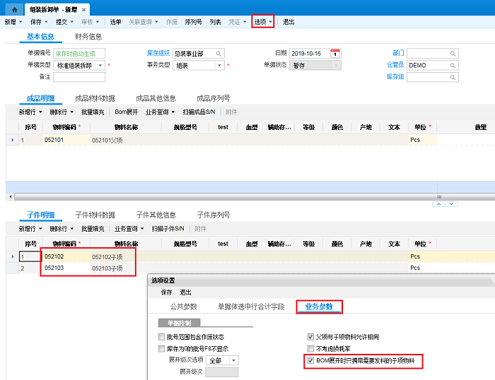495x380 pixels.
Task: Open the 公共参数 tab in options dialog
Action: tap(183, 307)
